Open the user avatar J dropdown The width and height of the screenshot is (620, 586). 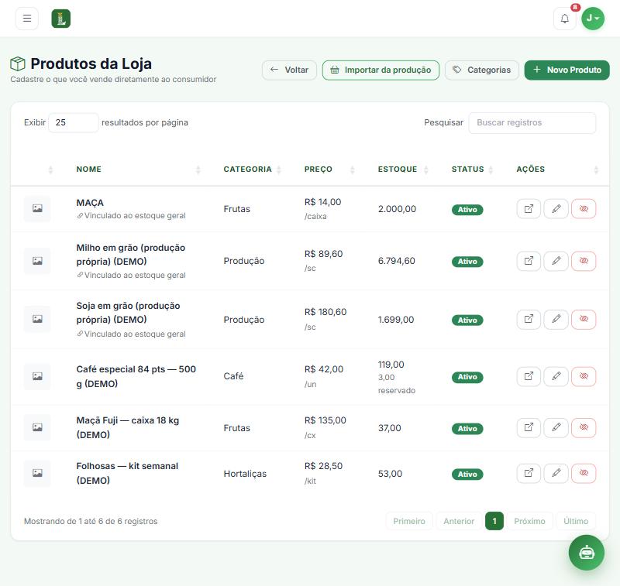click(593, 19)
